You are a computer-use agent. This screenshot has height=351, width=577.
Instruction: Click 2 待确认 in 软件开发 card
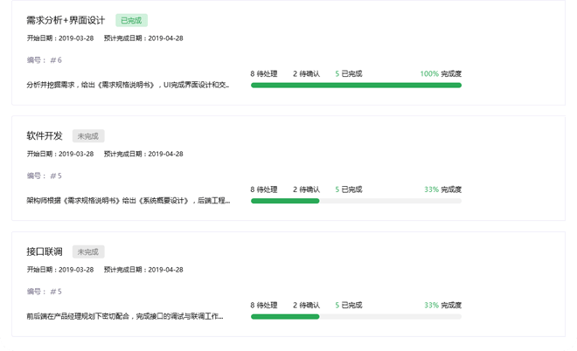pos(306,189)
